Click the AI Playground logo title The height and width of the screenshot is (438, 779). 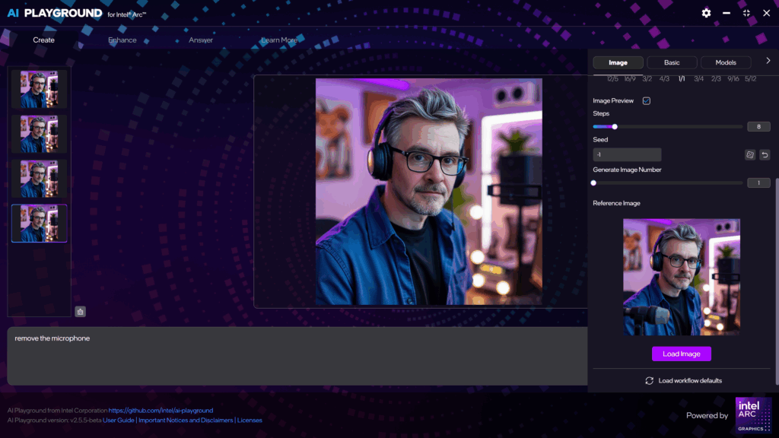pos(54,13)
